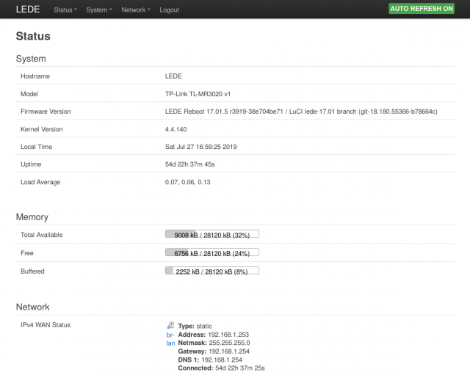Open the br-lan interface link

[170, 339]
